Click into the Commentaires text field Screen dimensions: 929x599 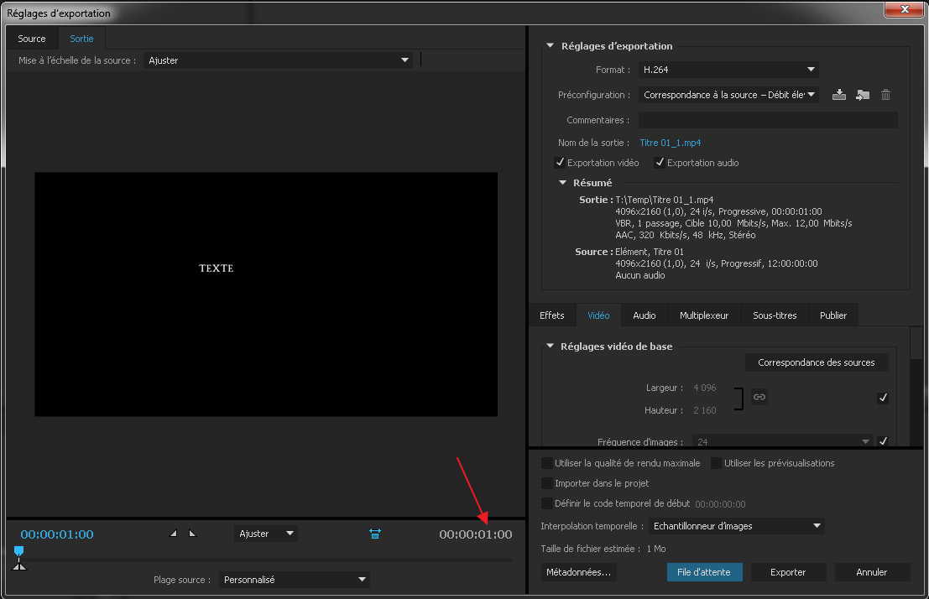point(767,120)
